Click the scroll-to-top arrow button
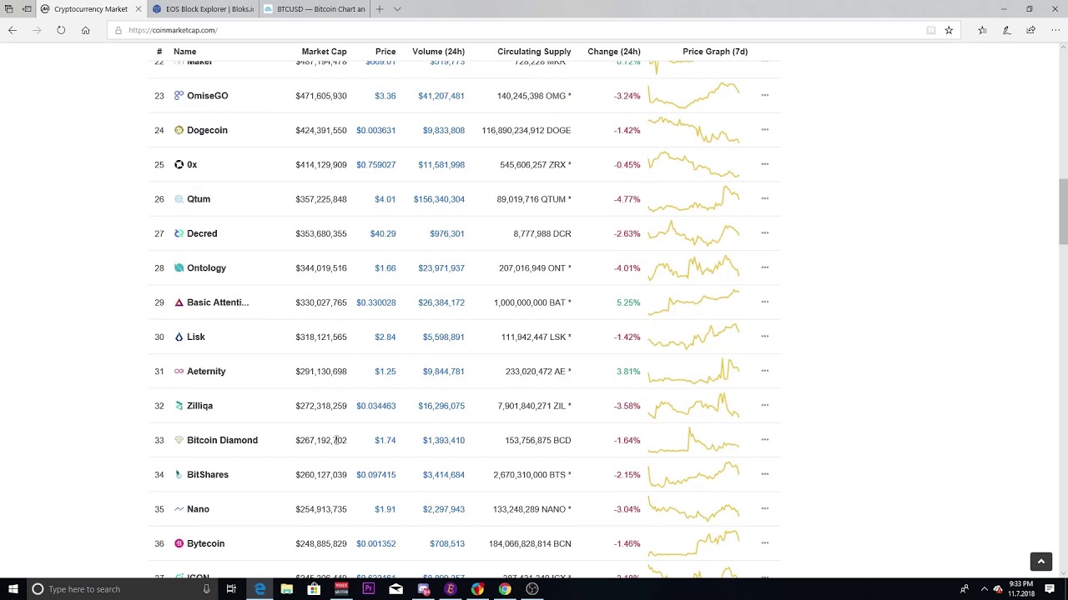 point(1040,562)
